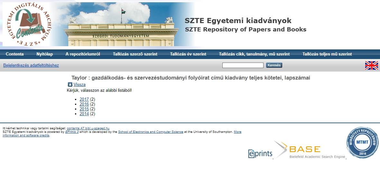The width and height of the screenshot is (380, 180).
Task: Open the EPrints logo link
Action: (260, 154)
